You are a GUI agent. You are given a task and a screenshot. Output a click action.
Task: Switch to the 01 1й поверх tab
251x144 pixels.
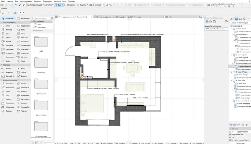click(x=145, y=17)
